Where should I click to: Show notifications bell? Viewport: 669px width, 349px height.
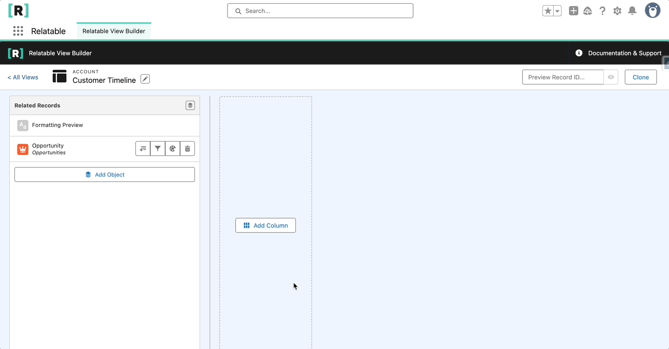(632, 11)
